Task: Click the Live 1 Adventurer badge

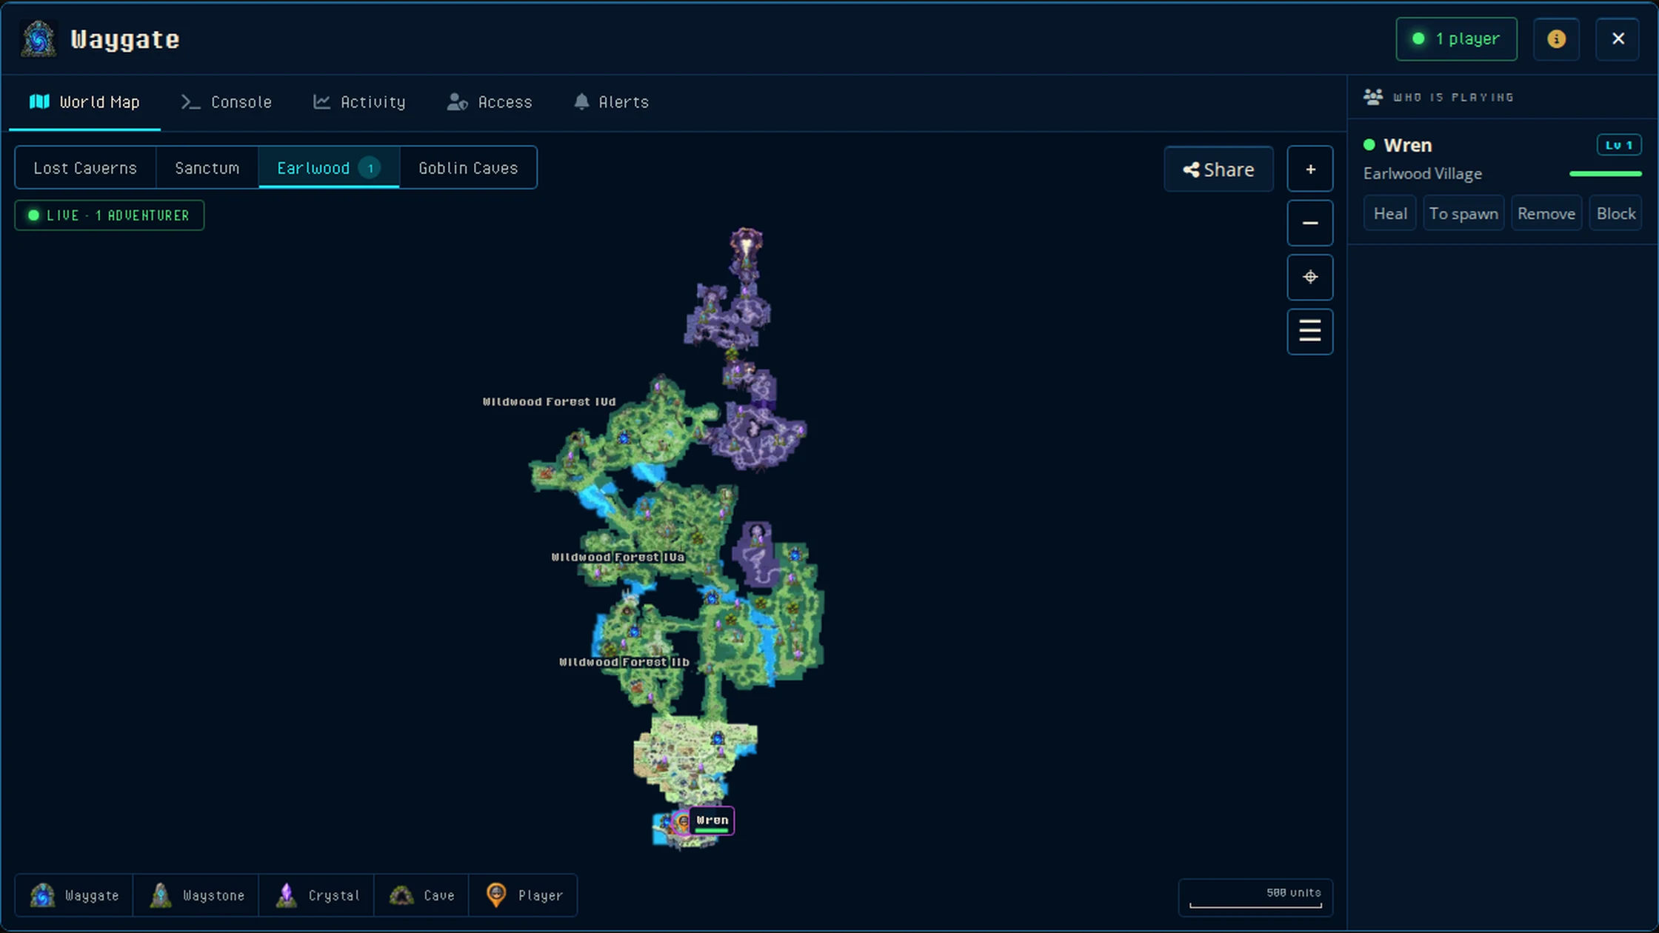Action: point(110,215)
